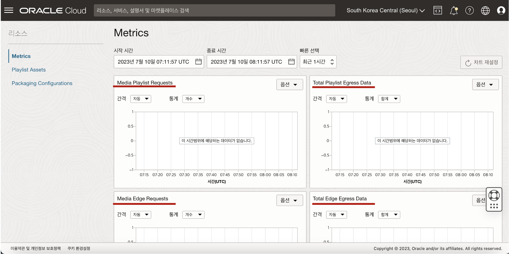The width and height of the screenshot is (509, 254).
Task: Expand South Korea Central region selector
Action: [386, 11]
